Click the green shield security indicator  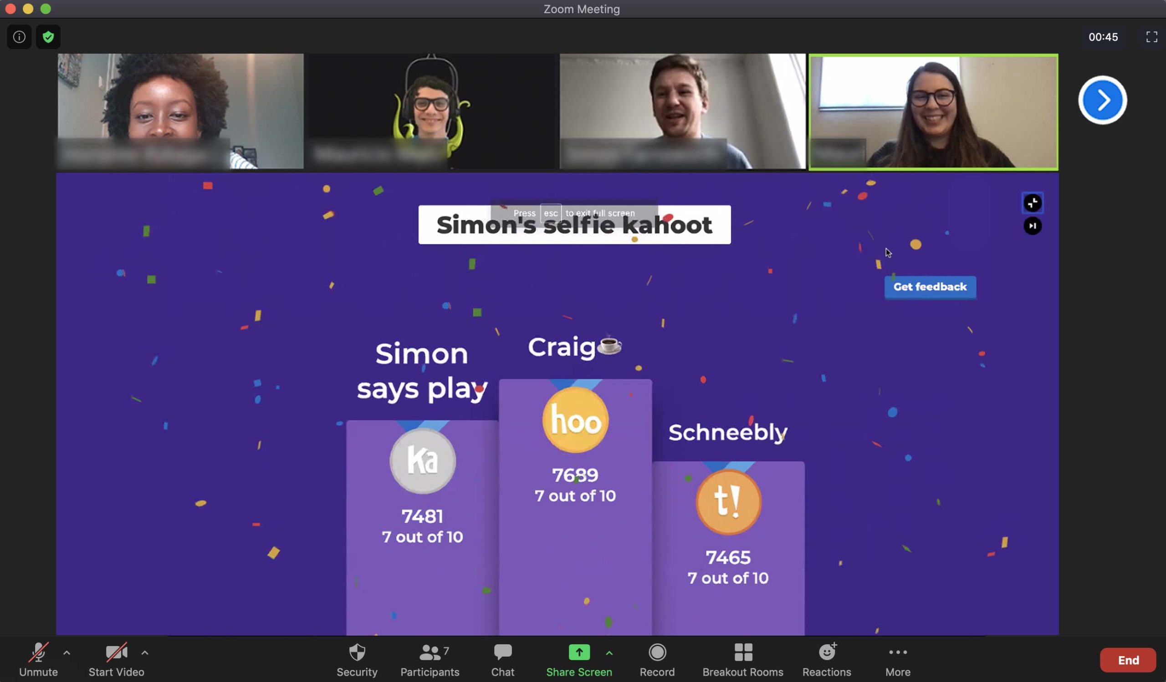click(48, 36)
